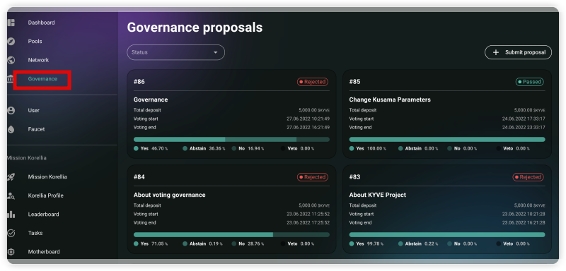
Task: Click the Mission Korellia rocket icon
Action: (11, 177)
